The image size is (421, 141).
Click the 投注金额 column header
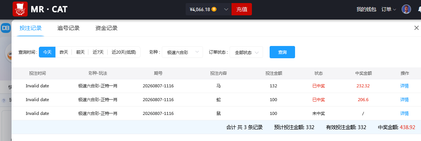click(273, 73)
